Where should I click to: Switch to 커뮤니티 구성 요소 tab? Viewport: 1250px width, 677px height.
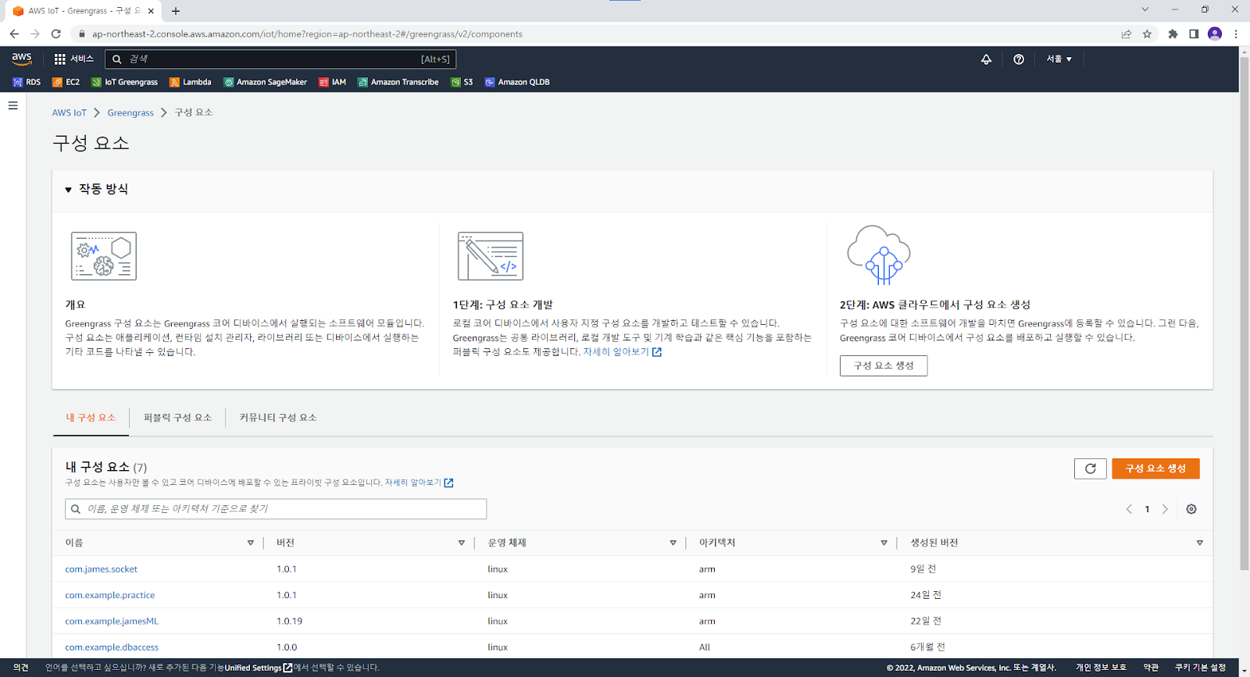278,418
